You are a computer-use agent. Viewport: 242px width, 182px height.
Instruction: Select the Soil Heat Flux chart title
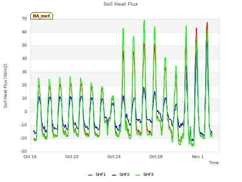(x=121, y=4)
